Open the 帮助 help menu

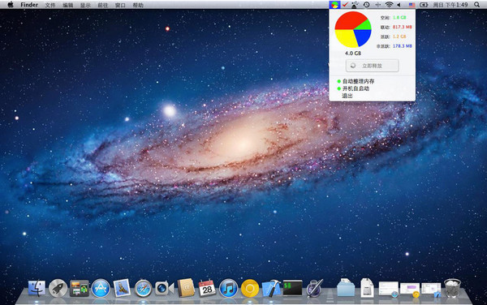(138, 5)
